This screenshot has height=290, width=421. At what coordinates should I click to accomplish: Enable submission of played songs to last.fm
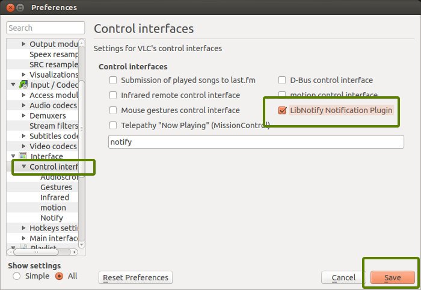pos(113,80)
